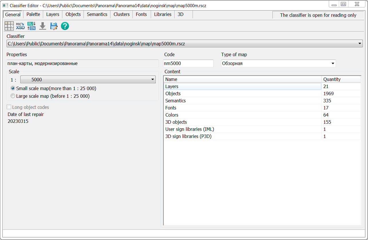Select Small scale map radio button
Image resolution: width=368 pixels, height=240 pixels.
(x=13, y=88)
